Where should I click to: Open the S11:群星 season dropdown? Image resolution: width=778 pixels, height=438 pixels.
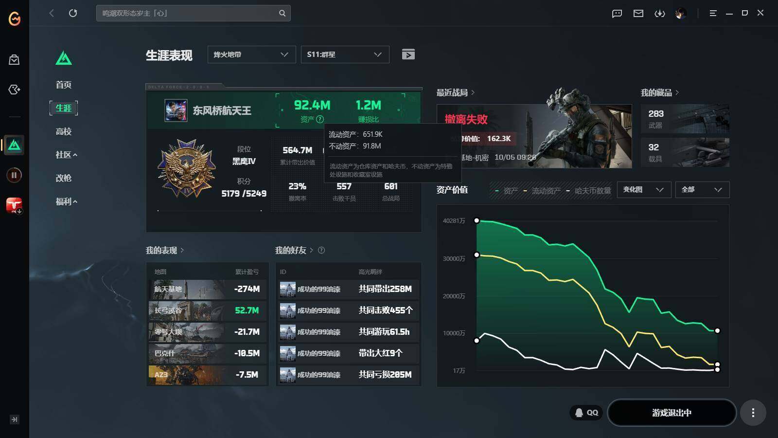(345, 55)
